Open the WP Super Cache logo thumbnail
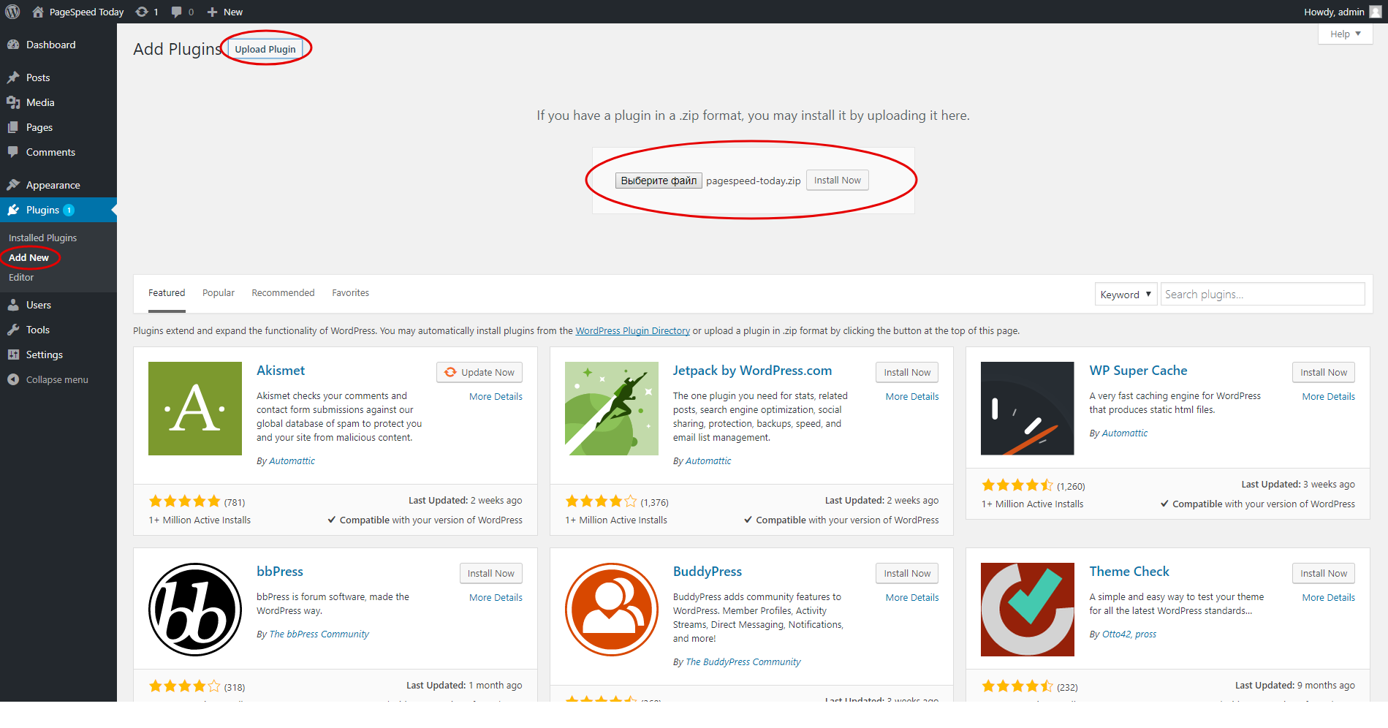Viewport: 1388px width, 728px height. 1028,409
